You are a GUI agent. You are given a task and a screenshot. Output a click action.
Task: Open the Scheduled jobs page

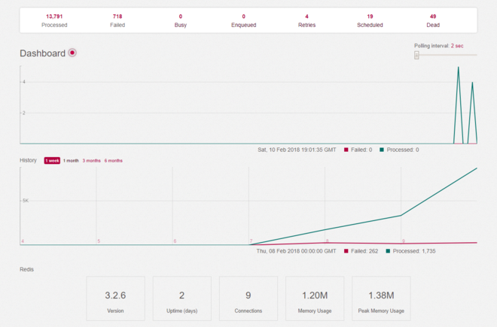pyautogui.click(x=370, y=20)
